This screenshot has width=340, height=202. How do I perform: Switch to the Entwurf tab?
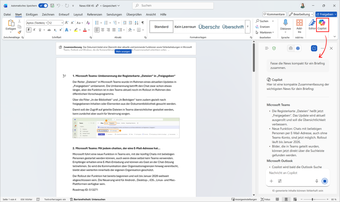[64, 14]
